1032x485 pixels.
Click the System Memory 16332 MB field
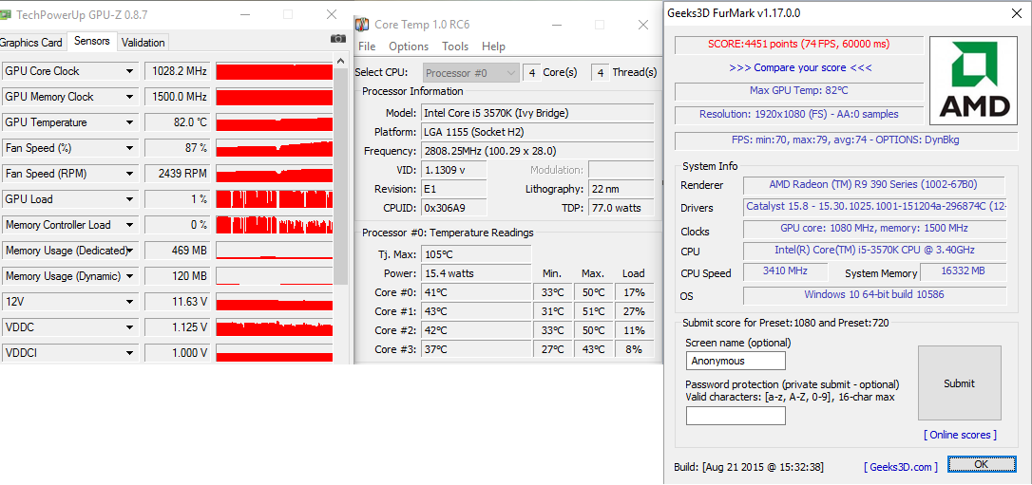click(963, 270)
